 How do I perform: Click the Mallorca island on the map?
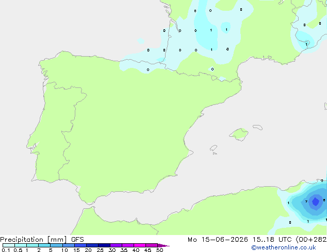pyautogui.click(x=239, y=134)
